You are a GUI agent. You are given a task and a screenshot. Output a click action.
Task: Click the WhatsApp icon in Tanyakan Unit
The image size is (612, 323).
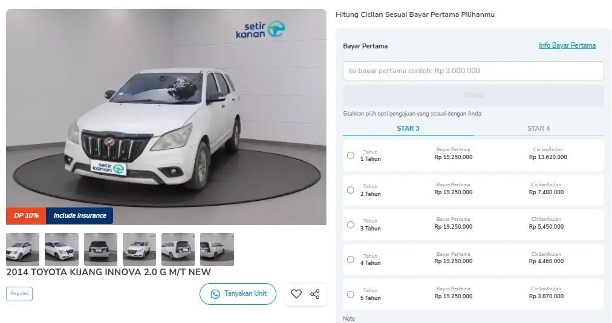click(x=215, y=294)
